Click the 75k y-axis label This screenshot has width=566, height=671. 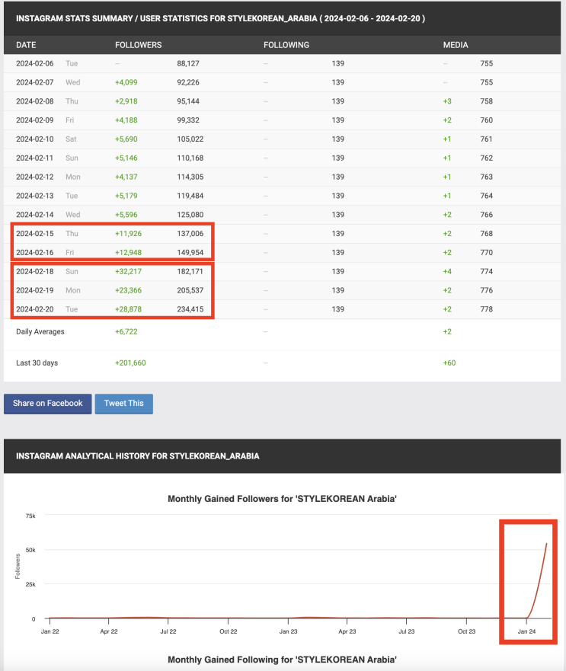point(30,516)
